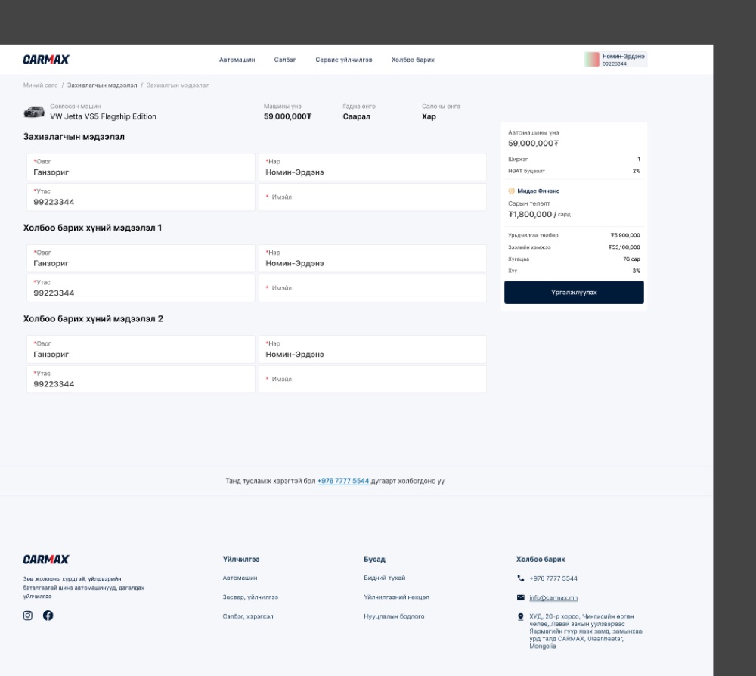
Task: Click the Үргэлжлүүлэх button
Action: coord(574,292)
